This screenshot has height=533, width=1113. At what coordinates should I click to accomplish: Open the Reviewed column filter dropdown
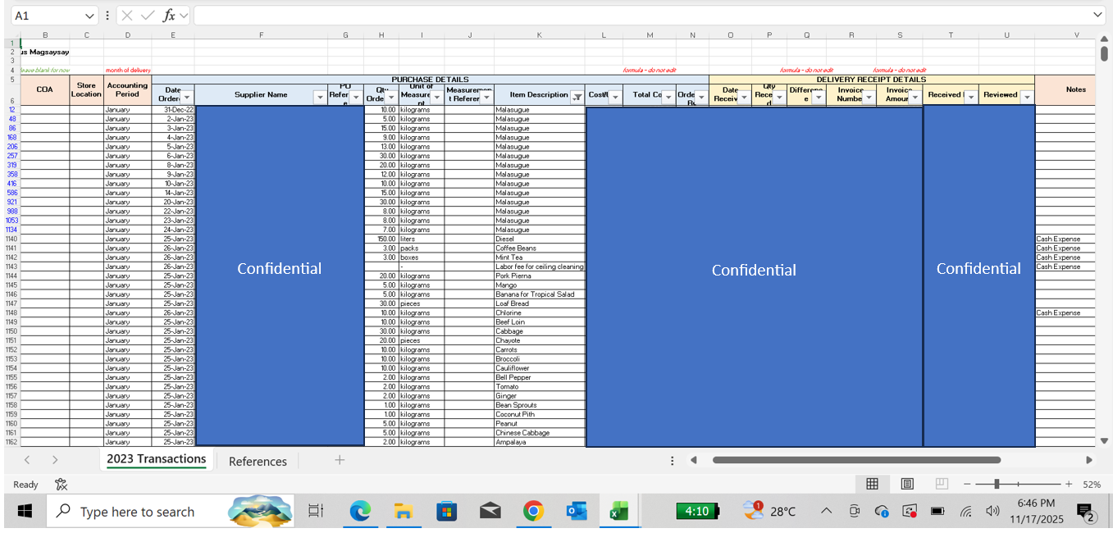[1026, 98]
